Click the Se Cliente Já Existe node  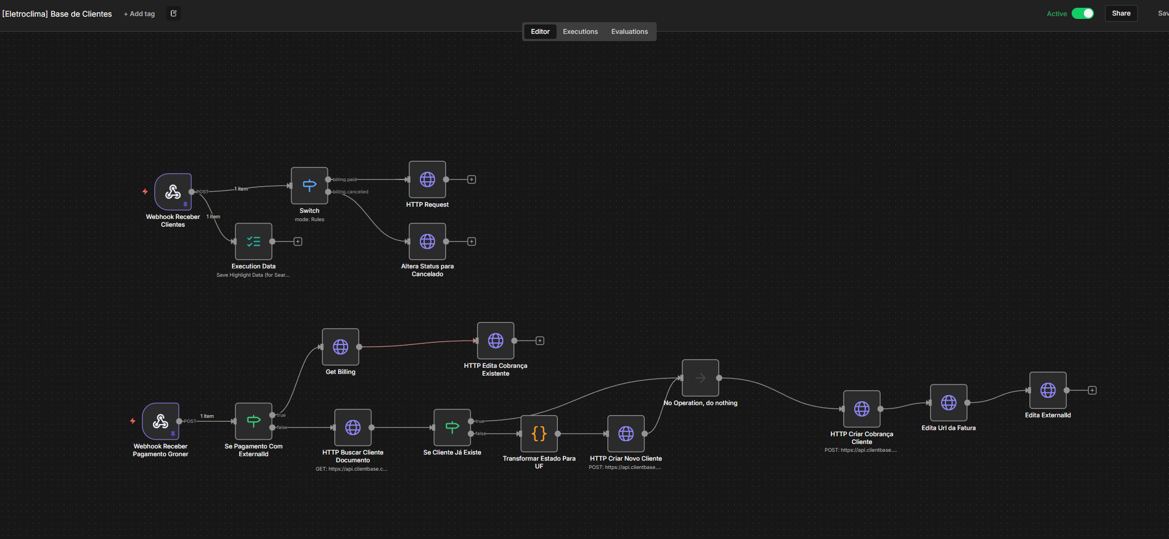pos(452,428)
